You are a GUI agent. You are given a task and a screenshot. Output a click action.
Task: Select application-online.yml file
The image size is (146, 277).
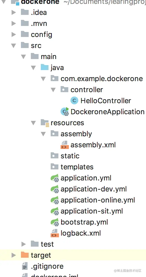pos(98,200)
